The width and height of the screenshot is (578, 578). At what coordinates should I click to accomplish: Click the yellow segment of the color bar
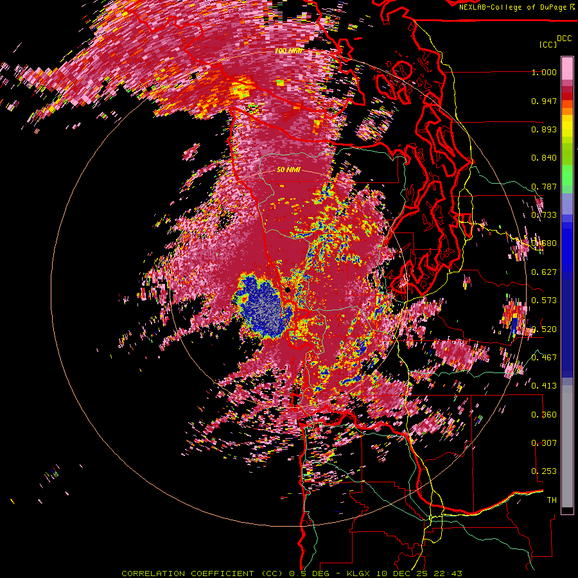tap(567, 127)
